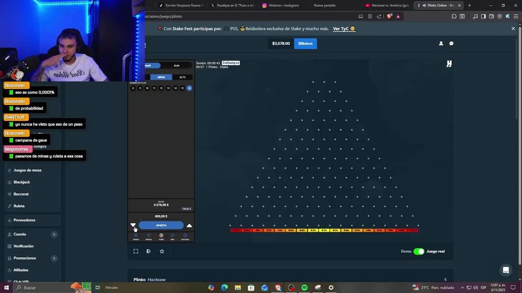Switch to the Nueva pestaña tab
This screenshot has width=522, height=293.
[325, 5]
